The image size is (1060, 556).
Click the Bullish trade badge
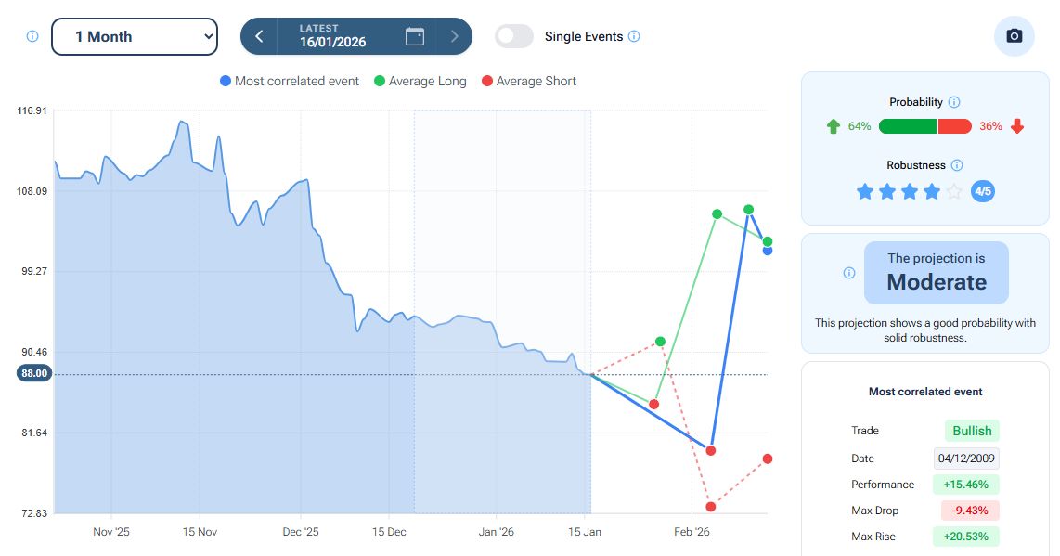(972, 431)
